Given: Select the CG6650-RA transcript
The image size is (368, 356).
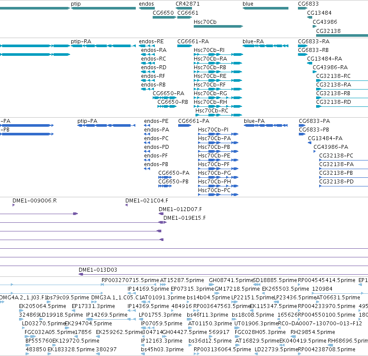Looking at the screenshot, I should point(164,98).
